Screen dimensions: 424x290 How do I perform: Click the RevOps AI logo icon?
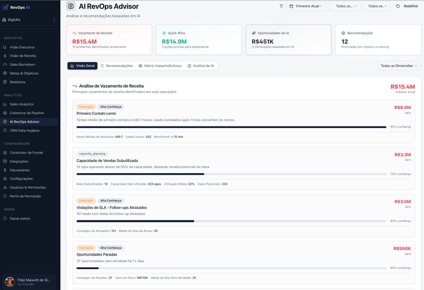5,7
